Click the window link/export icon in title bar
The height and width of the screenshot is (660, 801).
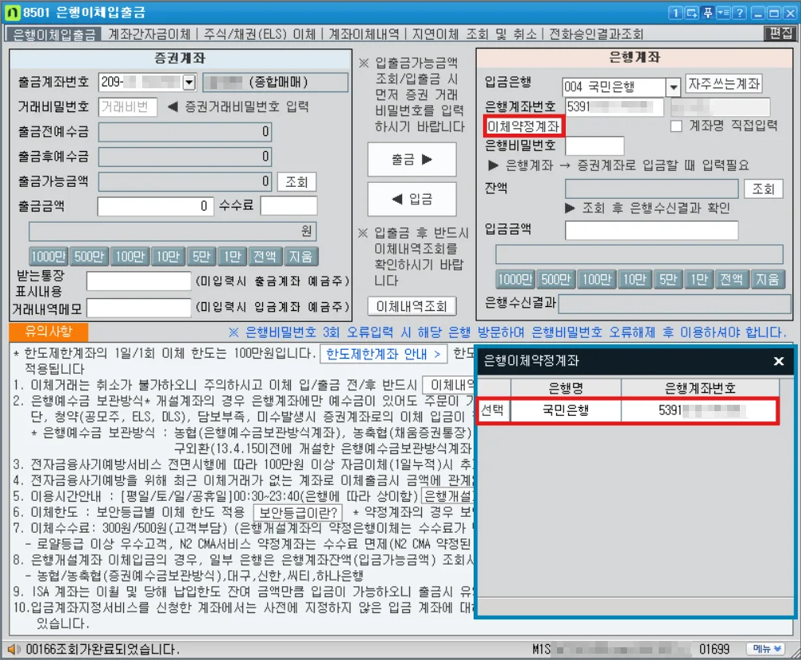click(x=691, y=13)
